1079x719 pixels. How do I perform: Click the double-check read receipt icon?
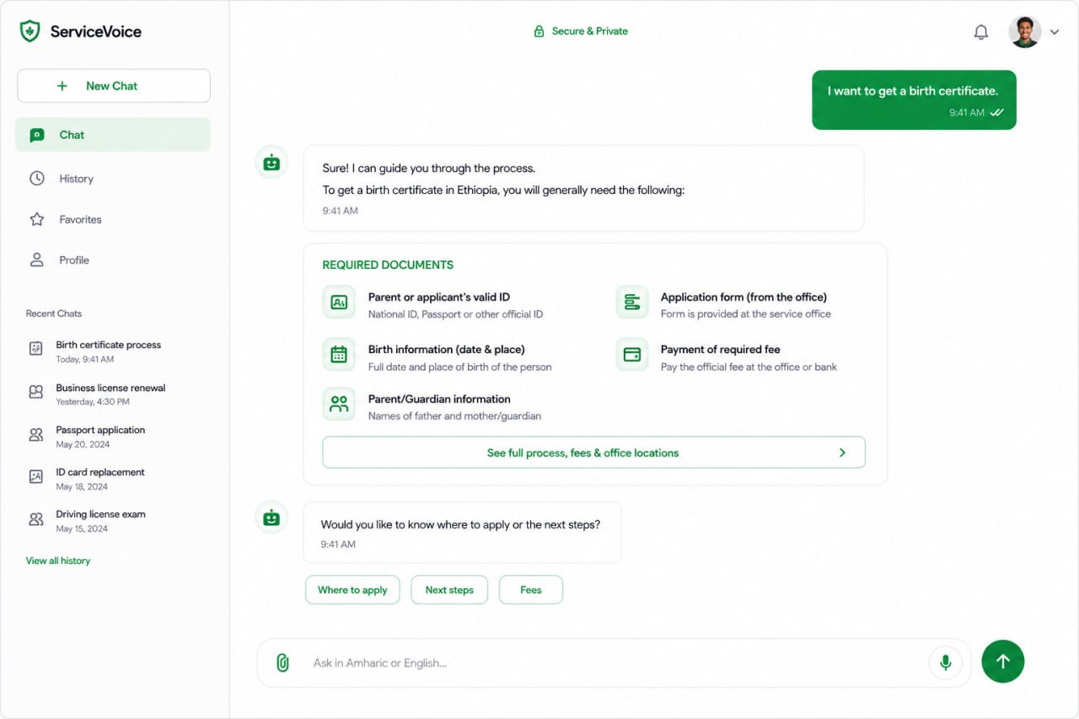(x=997, y=112)
